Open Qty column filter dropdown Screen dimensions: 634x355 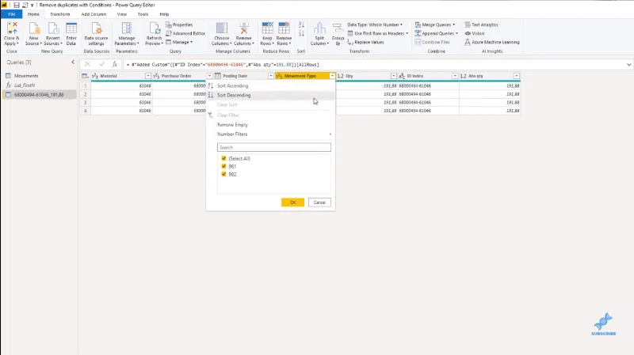click(x=393, y=76)
